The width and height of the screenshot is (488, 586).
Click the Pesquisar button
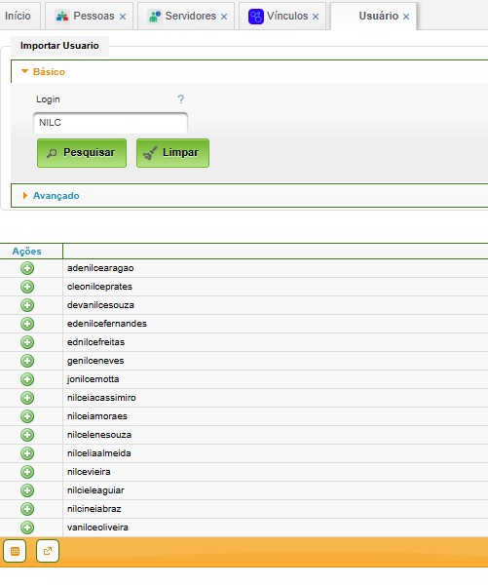[82, 153]
